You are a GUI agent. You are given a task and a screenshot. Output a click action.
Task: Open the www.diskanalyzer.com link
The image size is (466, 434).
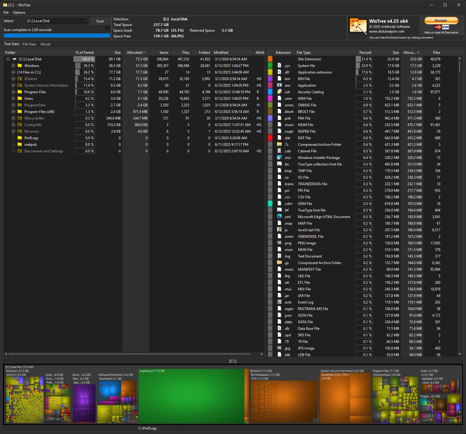[387, 31]
